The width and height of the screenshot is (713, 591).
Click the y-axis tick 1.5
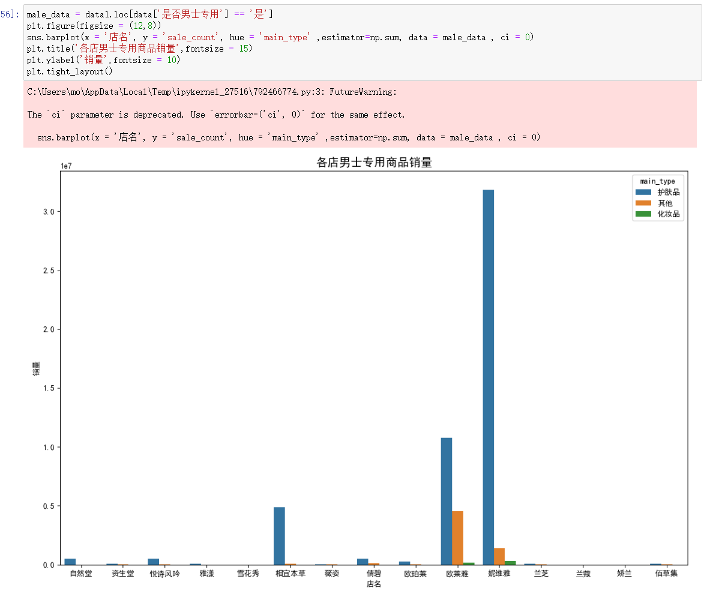[x=49, y=388]
